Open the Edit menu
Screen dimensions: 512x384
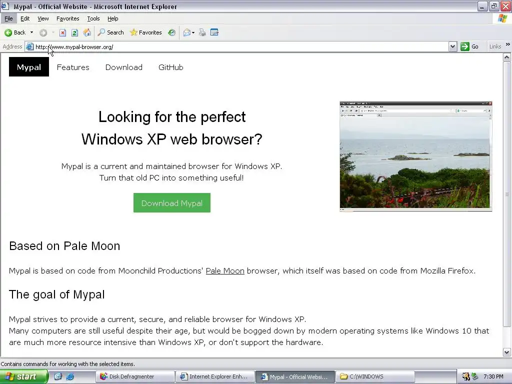(x=25, y=18)
